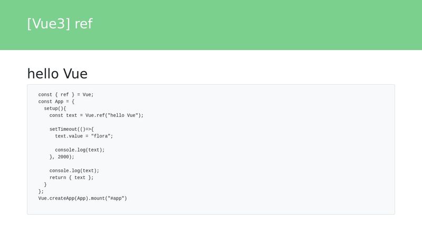Click the 'const App = {' line
This screenshot has width=422, height=237.
pyautogui.click(x=56, y=102)
